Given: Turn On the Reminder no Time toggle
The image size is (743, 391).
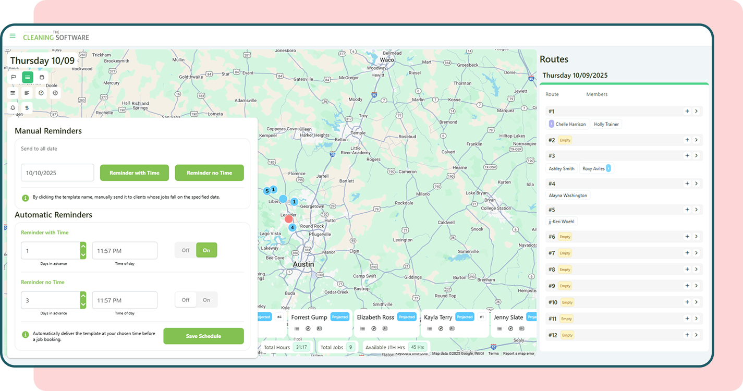Looking at the screenshot, I should pos(206,300).
